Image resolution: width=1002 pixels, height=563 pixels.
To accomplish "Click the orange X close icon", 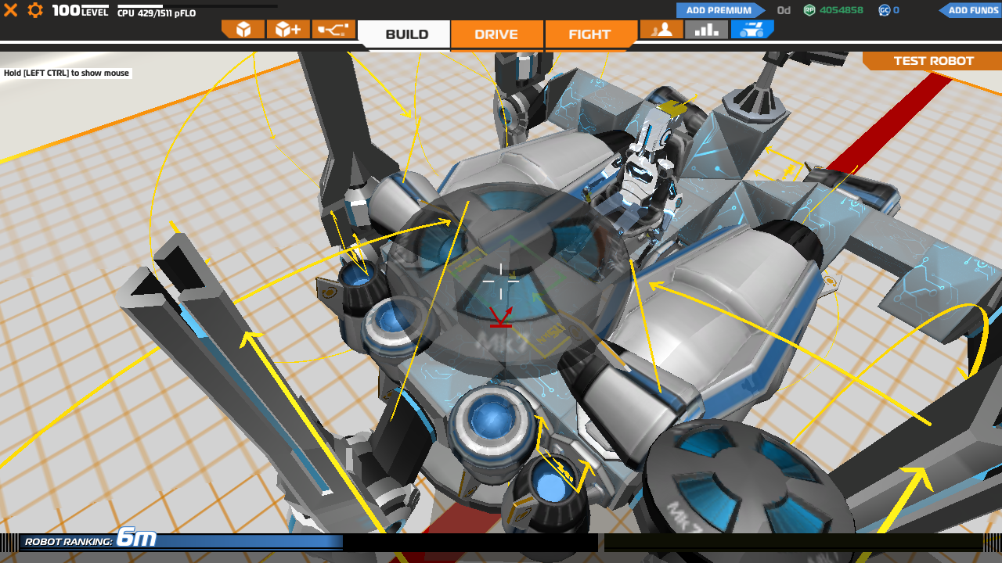I will (11, 10).
